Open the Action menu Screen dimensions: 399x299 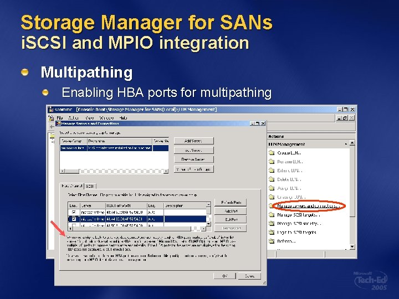(x=74, y=118)
